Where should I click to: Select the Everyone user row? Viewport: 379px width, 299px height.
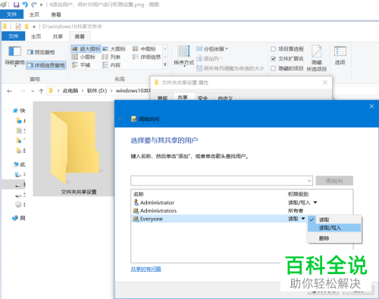[209, 219]
